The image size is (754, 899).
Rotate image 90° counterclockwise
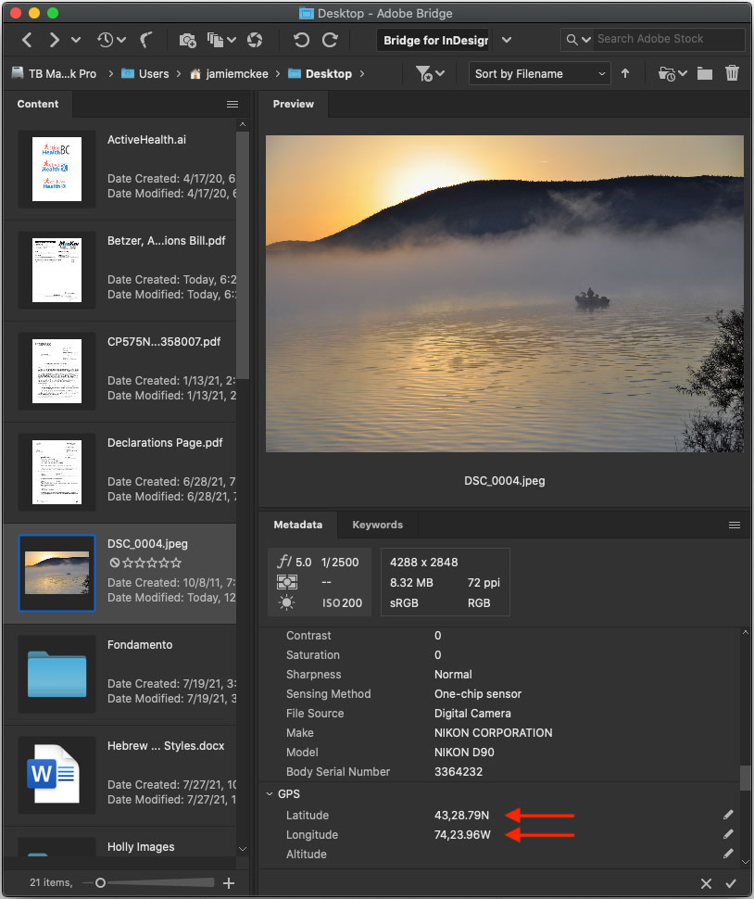tap(301, 40)
